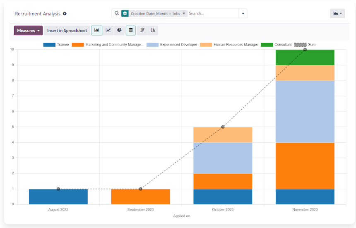Switch to pie chart view
This screenshot has width=356, height=228.
(119, 30)
